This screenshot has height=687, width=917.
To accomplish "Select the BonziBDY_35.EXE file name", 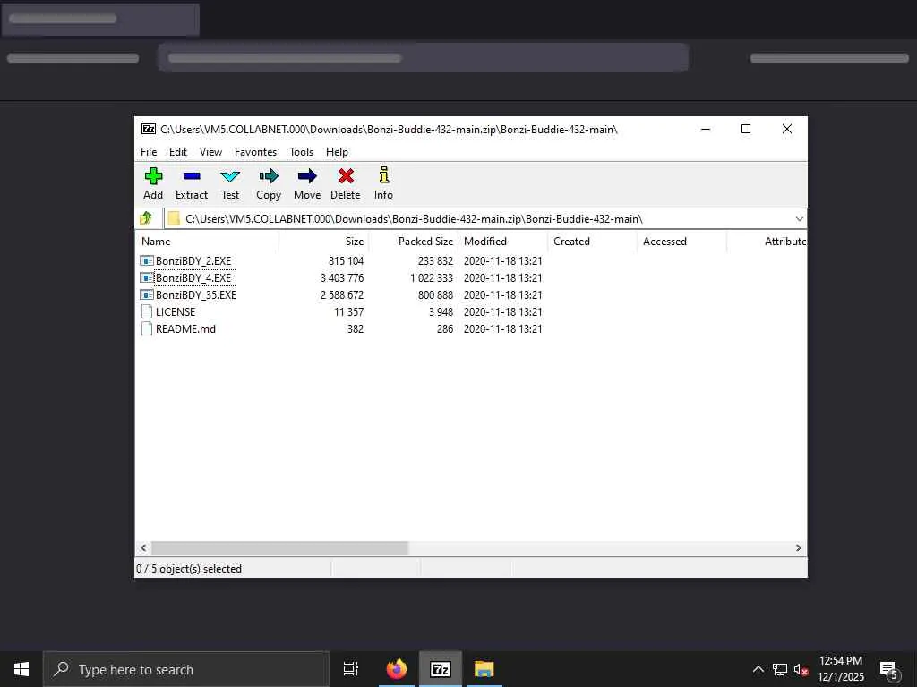I will pyautogui.click(x=196, y=294).
